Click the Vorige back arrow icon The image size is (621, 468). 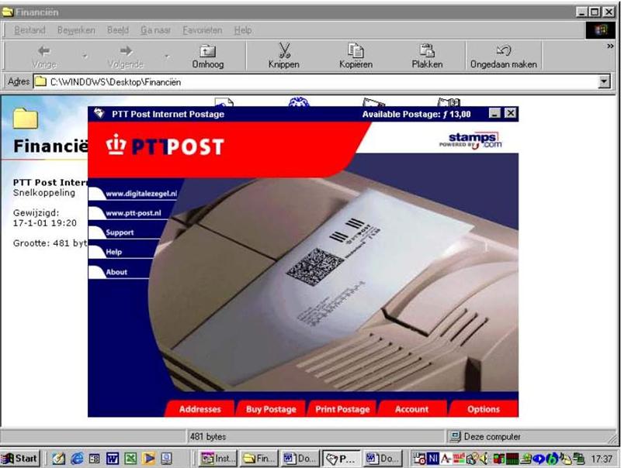pos(44,51)
